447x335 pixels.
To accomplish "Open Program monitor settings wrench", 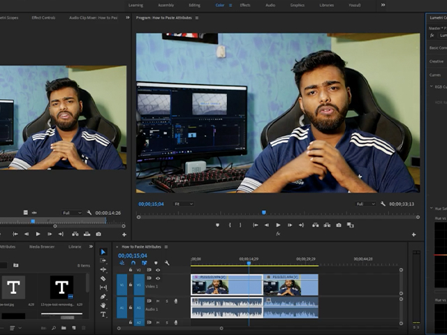I will pos(383,204).
